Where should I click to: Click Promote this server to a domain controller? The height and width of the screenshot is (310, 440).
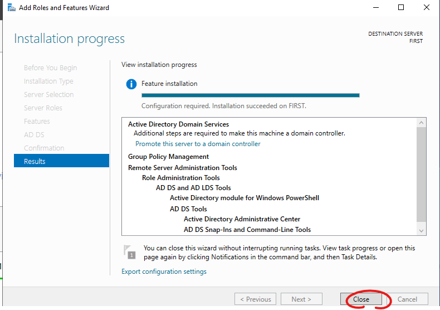point(198,144)
